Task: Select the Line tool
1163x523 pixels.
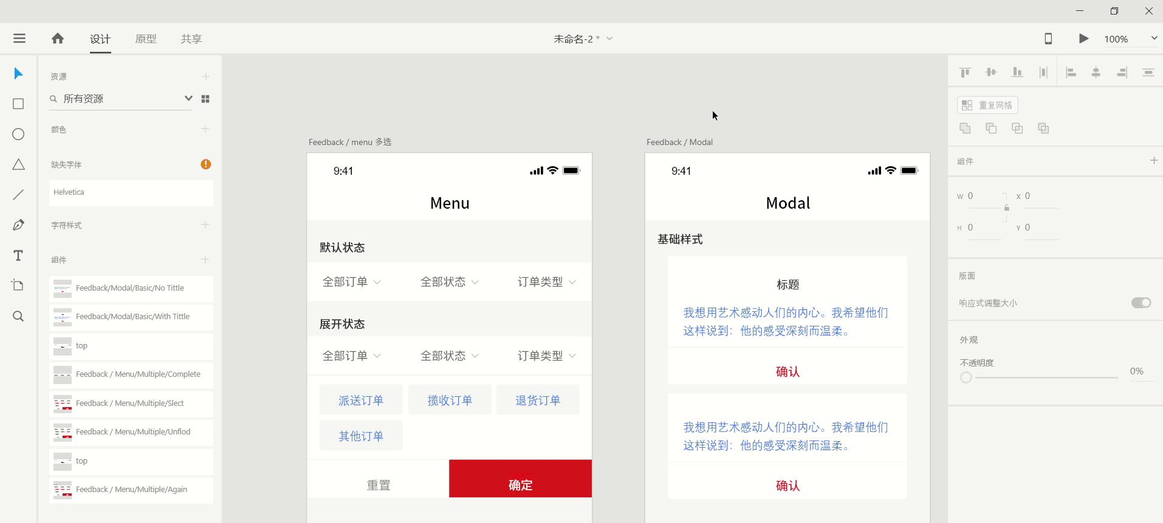Action: point(18,195)
